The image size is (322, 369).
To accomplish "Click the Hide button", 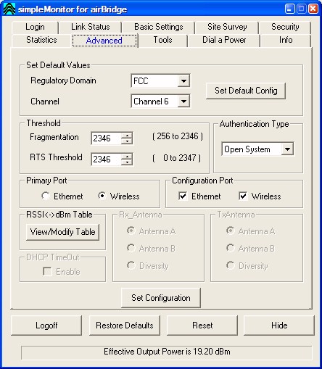I will click(279, 326).
